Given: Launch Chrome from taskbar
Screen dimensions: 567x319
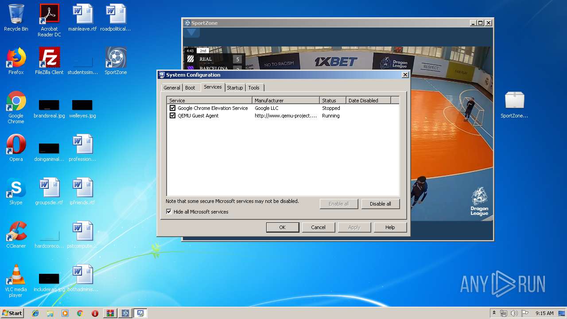Looking at the screenshot, I should (x=80, y=313).
